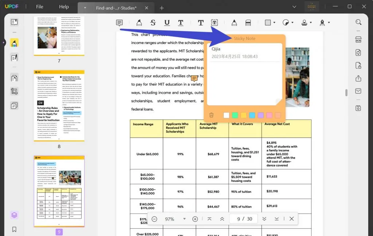Expand the signature tool dropdown arrow
The width and height of the screenshot is (373, 236).
(x=329, y=23)
